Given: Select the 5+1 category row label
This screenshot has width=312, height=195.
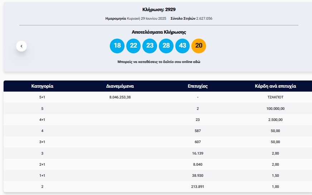Looking at the screenshot, I should (42, 97).
